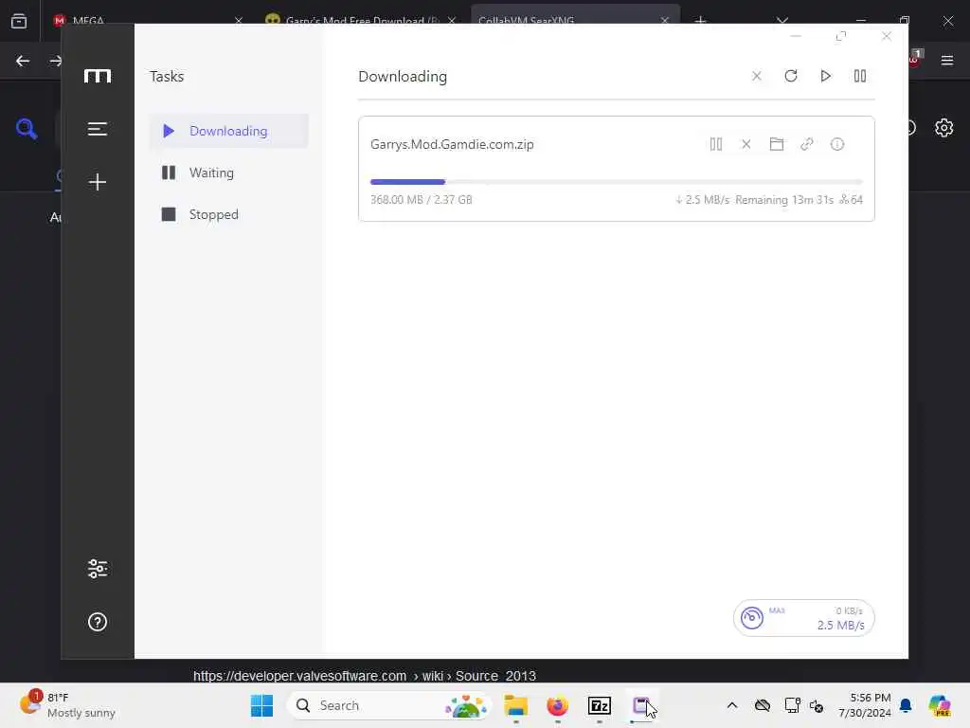Viewport: 970px width, 728px height.
Task: Open clock showing 5:56 PM
Action: pyautogui.click(x=864, y=705)
